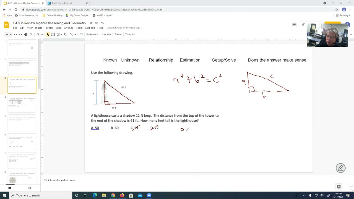The height and width of the screenshot is (199, 354).
Task: Open the Explore button
Action: (339, 187)
